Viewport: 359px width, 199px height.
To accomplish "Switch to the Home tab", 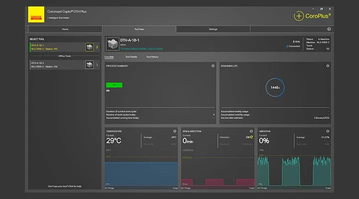I will [65, 29].
